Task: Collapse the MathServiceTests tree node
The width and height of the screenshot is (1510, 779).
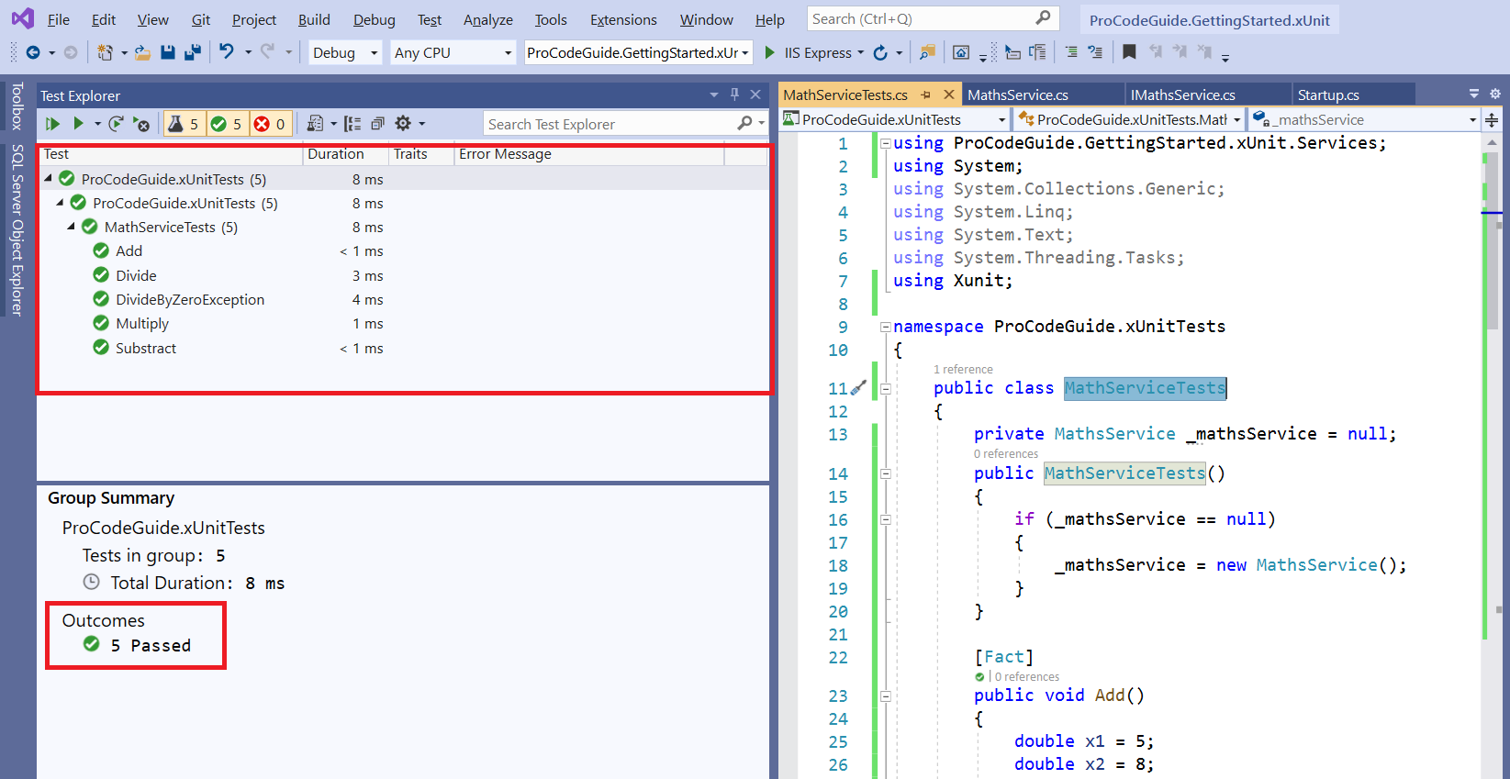Action: (x=72, y=227)
